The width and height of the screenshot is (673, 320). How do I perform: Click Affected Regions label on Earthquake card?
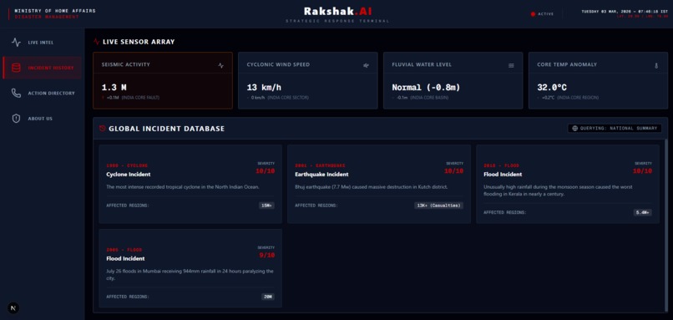tap(316, 206)
